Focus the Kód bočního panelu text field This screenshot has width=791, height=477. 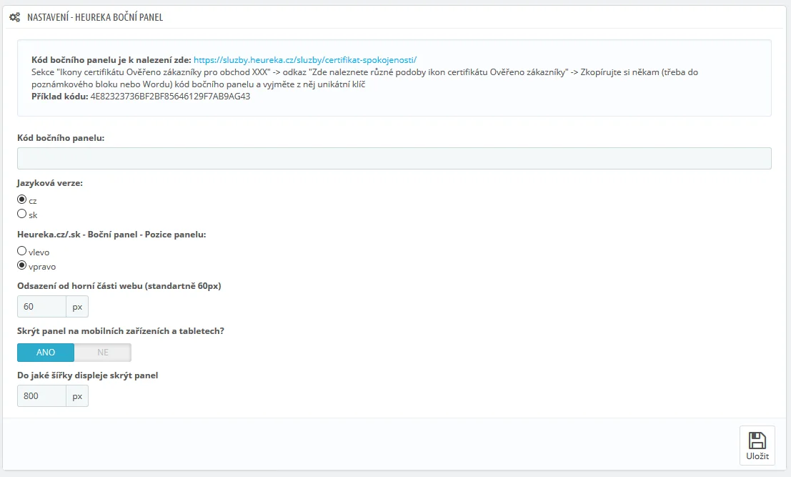394,158
